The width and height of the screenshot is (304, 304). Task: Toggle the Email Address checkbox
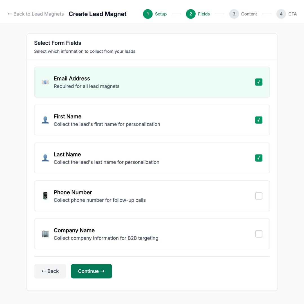(259, 82)
